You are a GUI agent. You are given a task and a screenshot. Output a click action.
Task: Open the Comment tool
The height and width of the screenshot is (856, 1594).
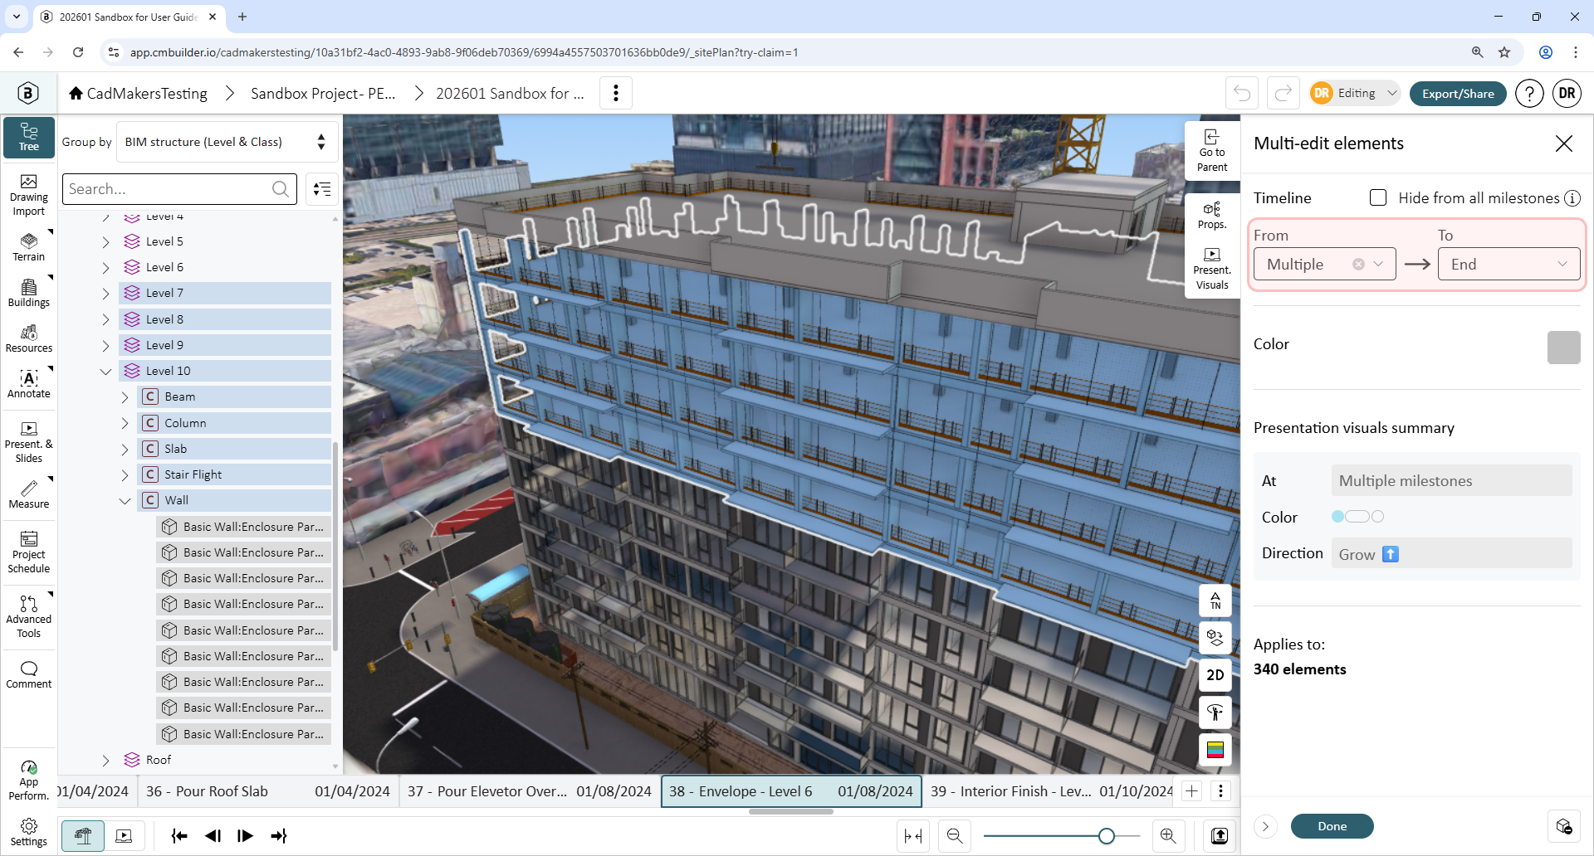point(29,675)
